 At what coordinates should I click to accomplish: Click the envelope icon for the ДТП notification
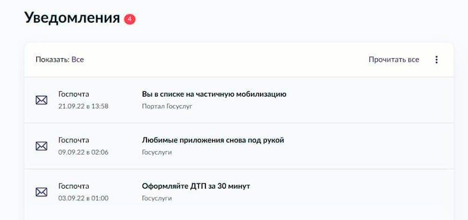coord(41,192)
